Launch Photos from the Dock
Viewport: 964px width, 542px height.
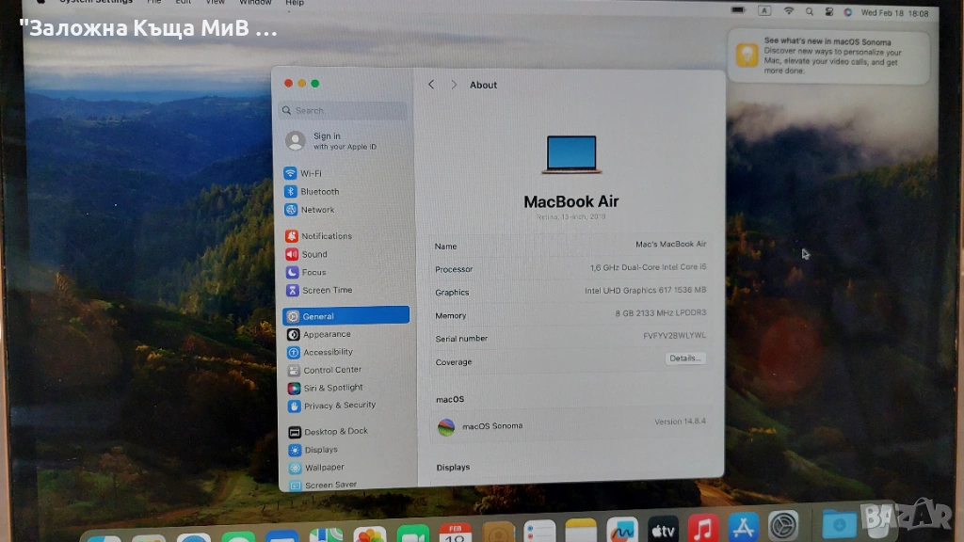tap(369, 533)
